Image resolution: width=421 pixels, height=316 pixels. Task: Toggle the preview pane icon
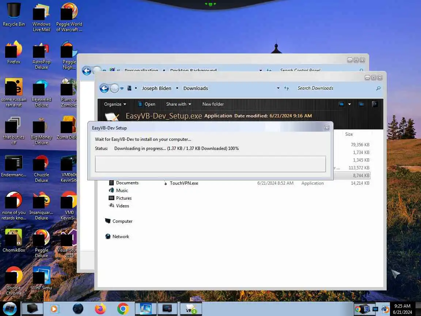point(361,104)
